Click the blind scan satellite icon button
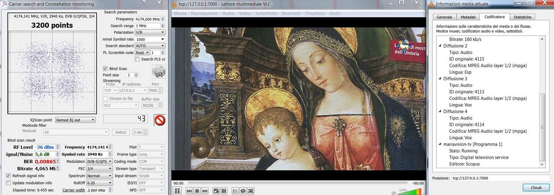 pyautogui.click(x=158, y=72)
